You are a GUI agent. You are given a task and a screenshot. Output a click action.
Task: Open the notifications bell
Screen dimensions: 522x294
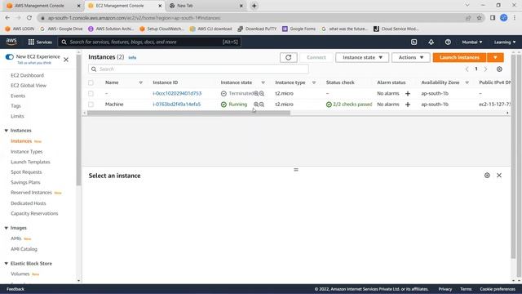431,42
